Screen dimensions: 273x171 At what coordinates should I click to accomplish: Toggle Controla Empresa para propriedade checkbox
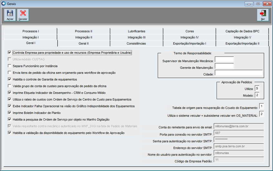point(9,53)
